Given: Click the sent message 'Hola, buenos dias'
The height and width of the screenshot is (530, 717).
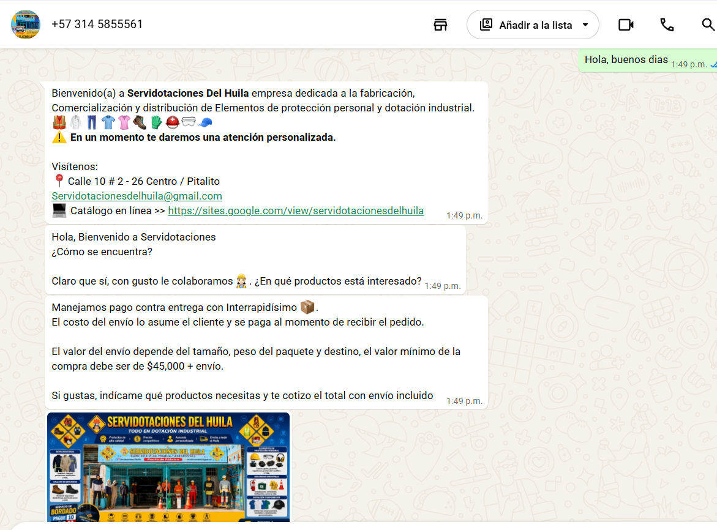Looking at the screenshot, I should coord(626,59).
